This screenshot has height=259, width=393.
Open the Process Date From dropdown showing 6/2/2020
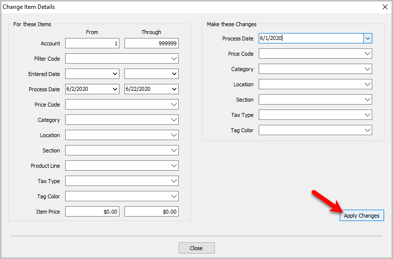[x=92, y=89]
